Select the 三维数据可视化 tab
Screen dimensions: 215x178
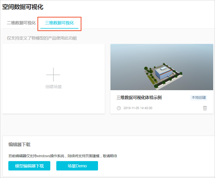(59, 23)
